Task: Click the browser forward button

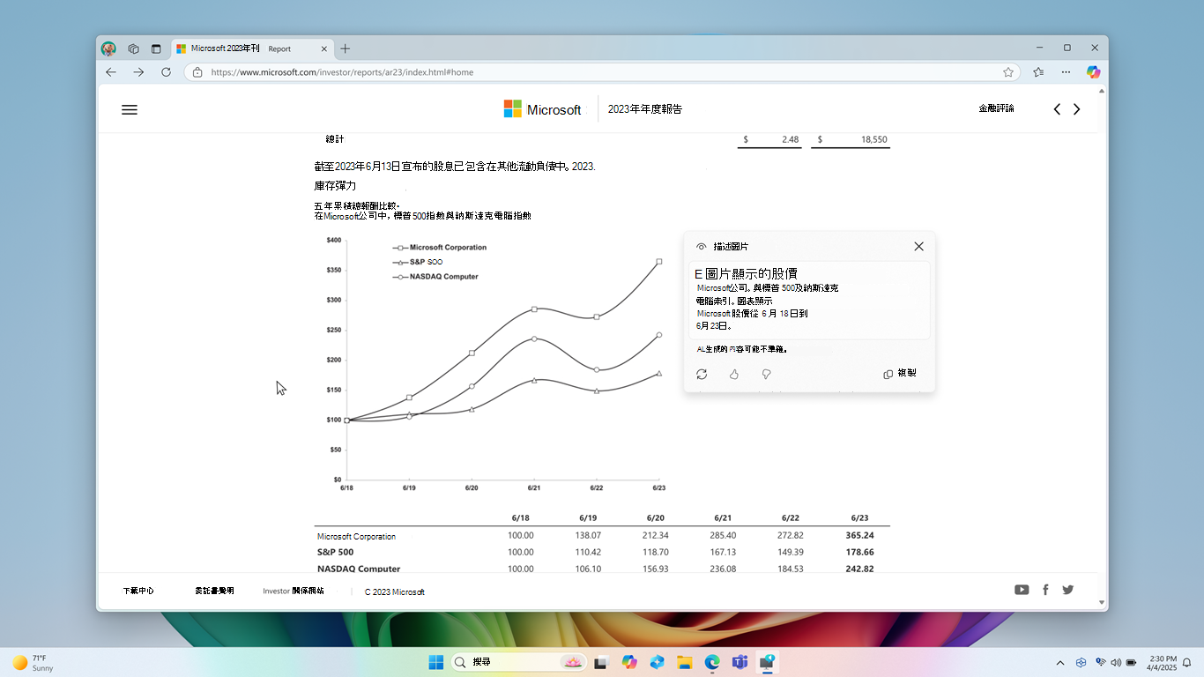Action: pos(138,72)
